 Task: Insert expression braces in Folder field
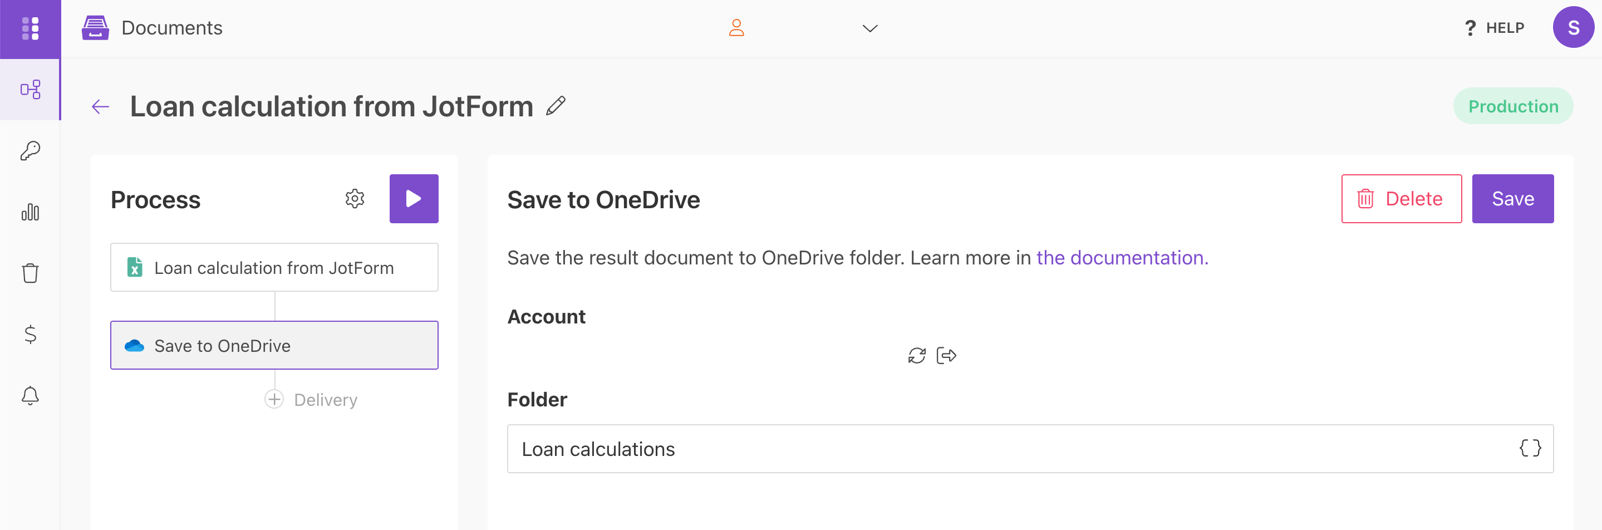(x=1530, y=449)
